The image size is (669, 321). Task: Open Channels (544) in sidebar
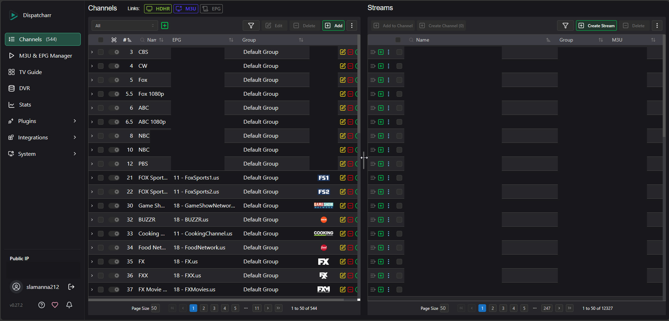point(43,39)
